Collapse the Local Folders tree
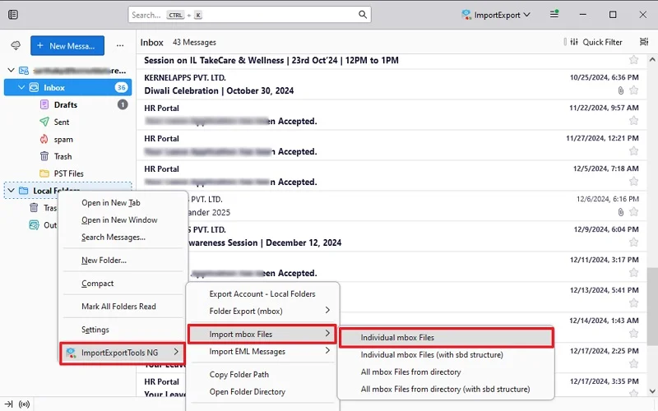 12,191
